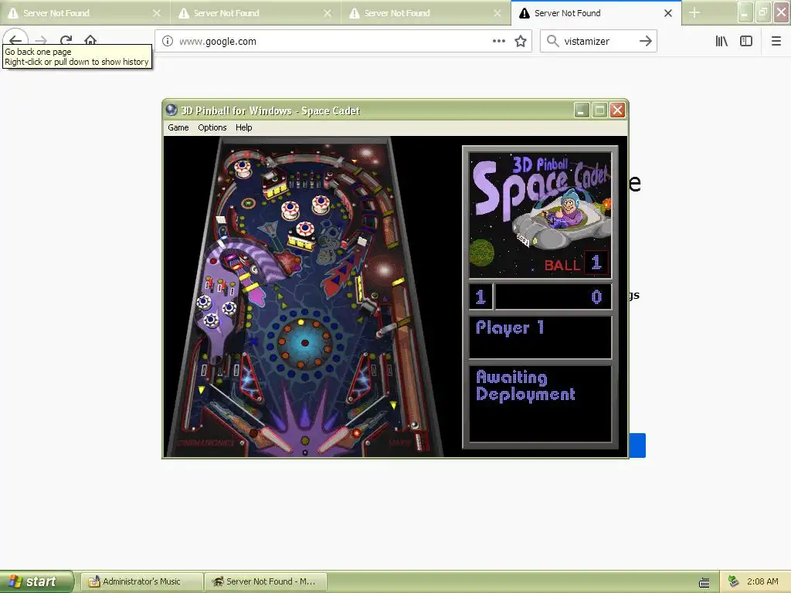Go to the browser home page
This screenshot has width=791, height=593.
tap(90, 40)
